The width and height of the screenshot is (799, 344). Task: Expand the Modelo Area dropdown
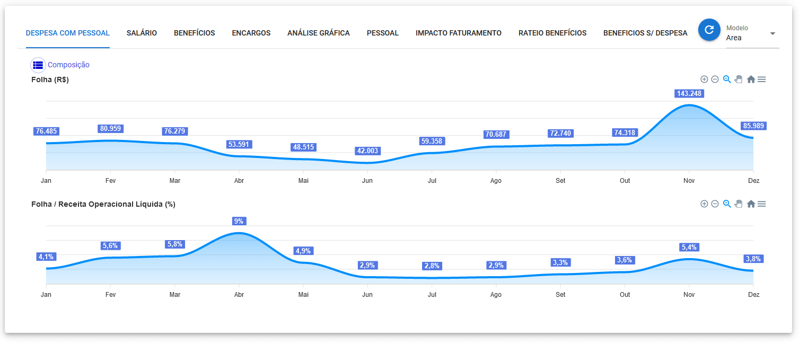772,33
